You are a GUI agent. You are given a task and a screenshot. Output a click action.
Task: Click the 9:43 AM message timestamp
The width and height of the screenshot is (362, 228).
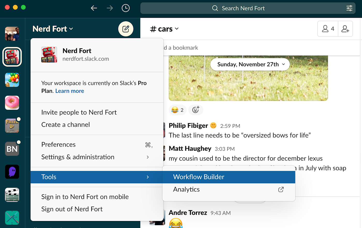click(x=221, y=213)
